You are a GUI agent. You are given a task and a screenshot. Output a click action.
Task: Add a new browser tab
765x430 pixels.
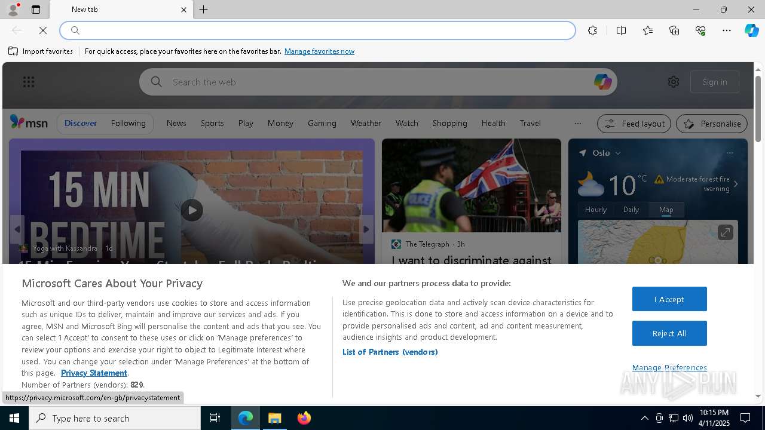click(204, 10)
